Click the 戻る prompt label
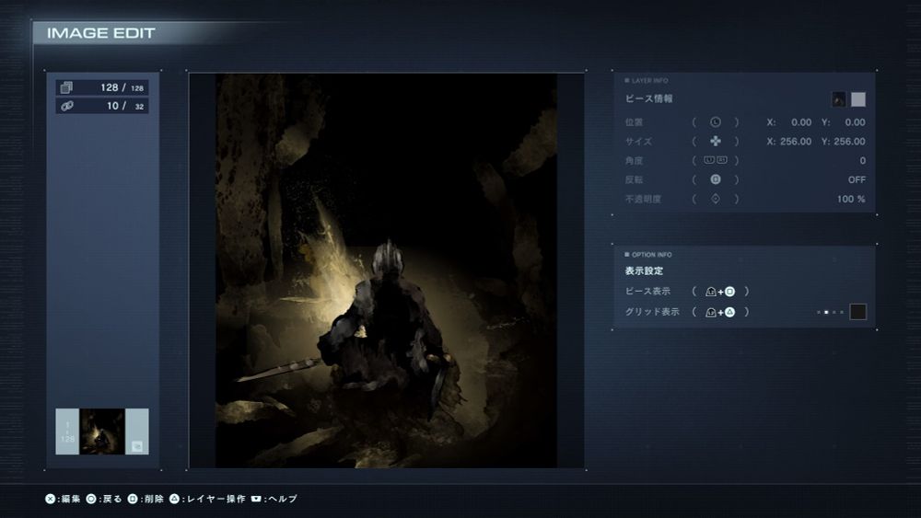This screenshot has height=518, width=921. (112, 499)
